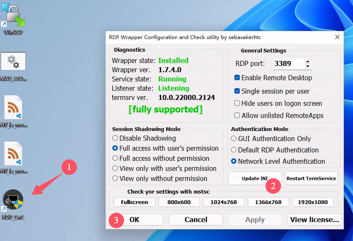Open View license dialog

pos(315,220)
